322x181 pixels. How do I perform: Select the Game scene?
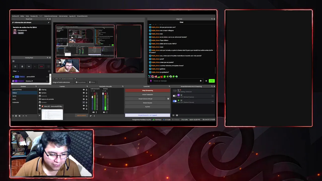[24, 96]
